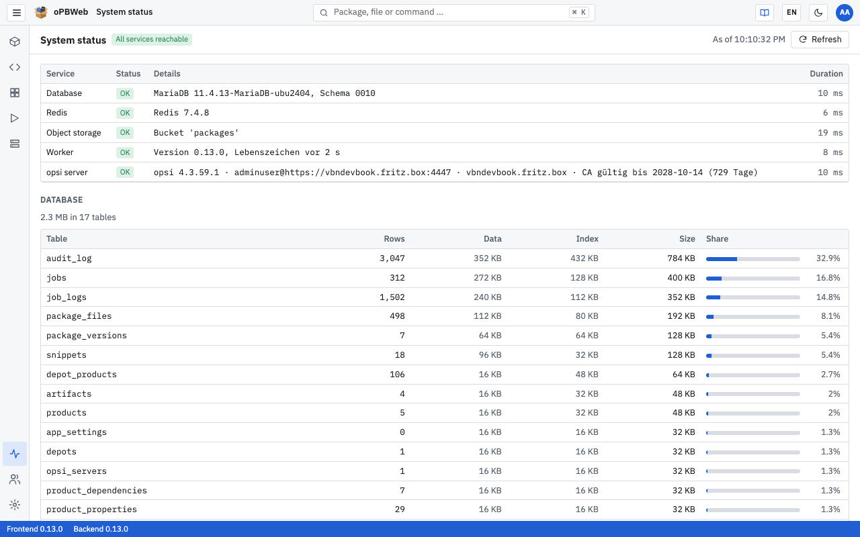
Task: Toggle dark mode with the moon icon
Action: [x=818, y=12]
